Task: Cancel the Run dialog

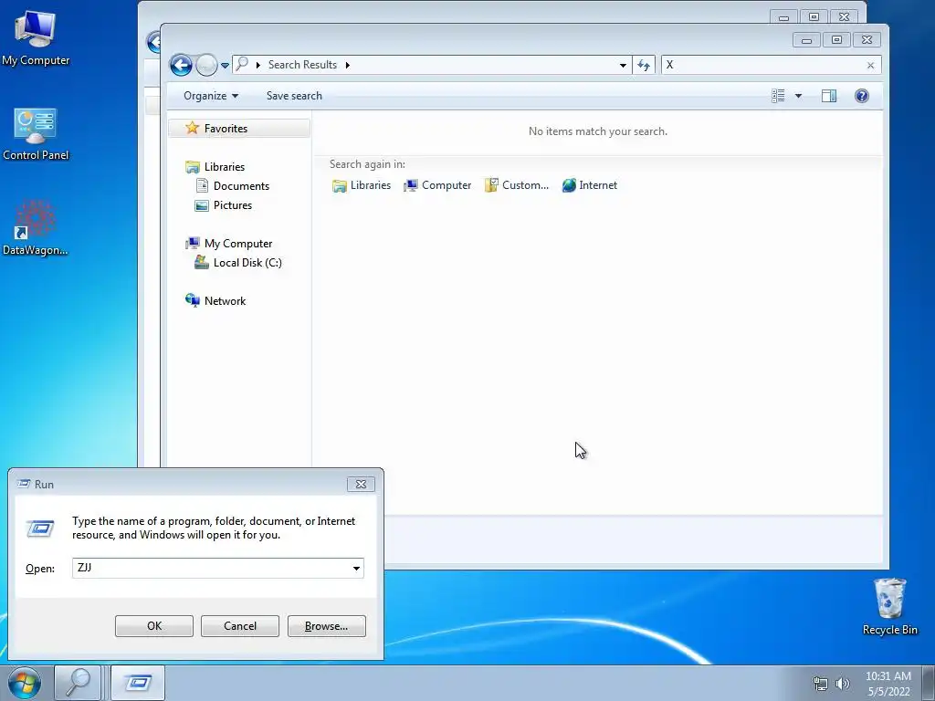Action: (240, 626)
